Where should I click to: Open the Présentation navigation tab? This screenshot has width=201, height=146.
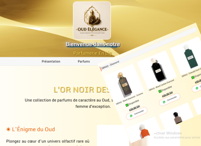[x=51, y=61]
